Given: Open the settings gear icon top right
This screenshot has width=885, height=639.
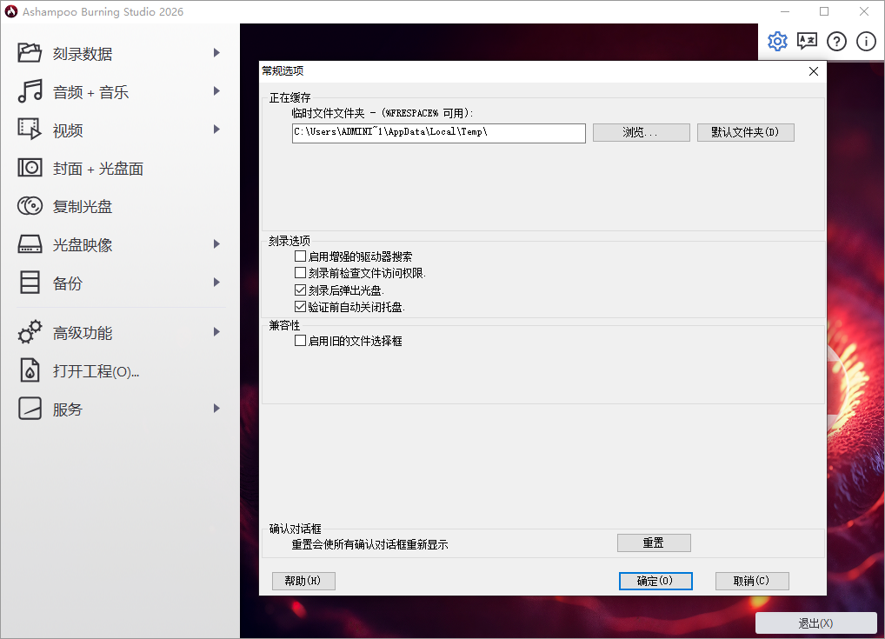Looking at the screenshot, I should (x=777, y=41).
